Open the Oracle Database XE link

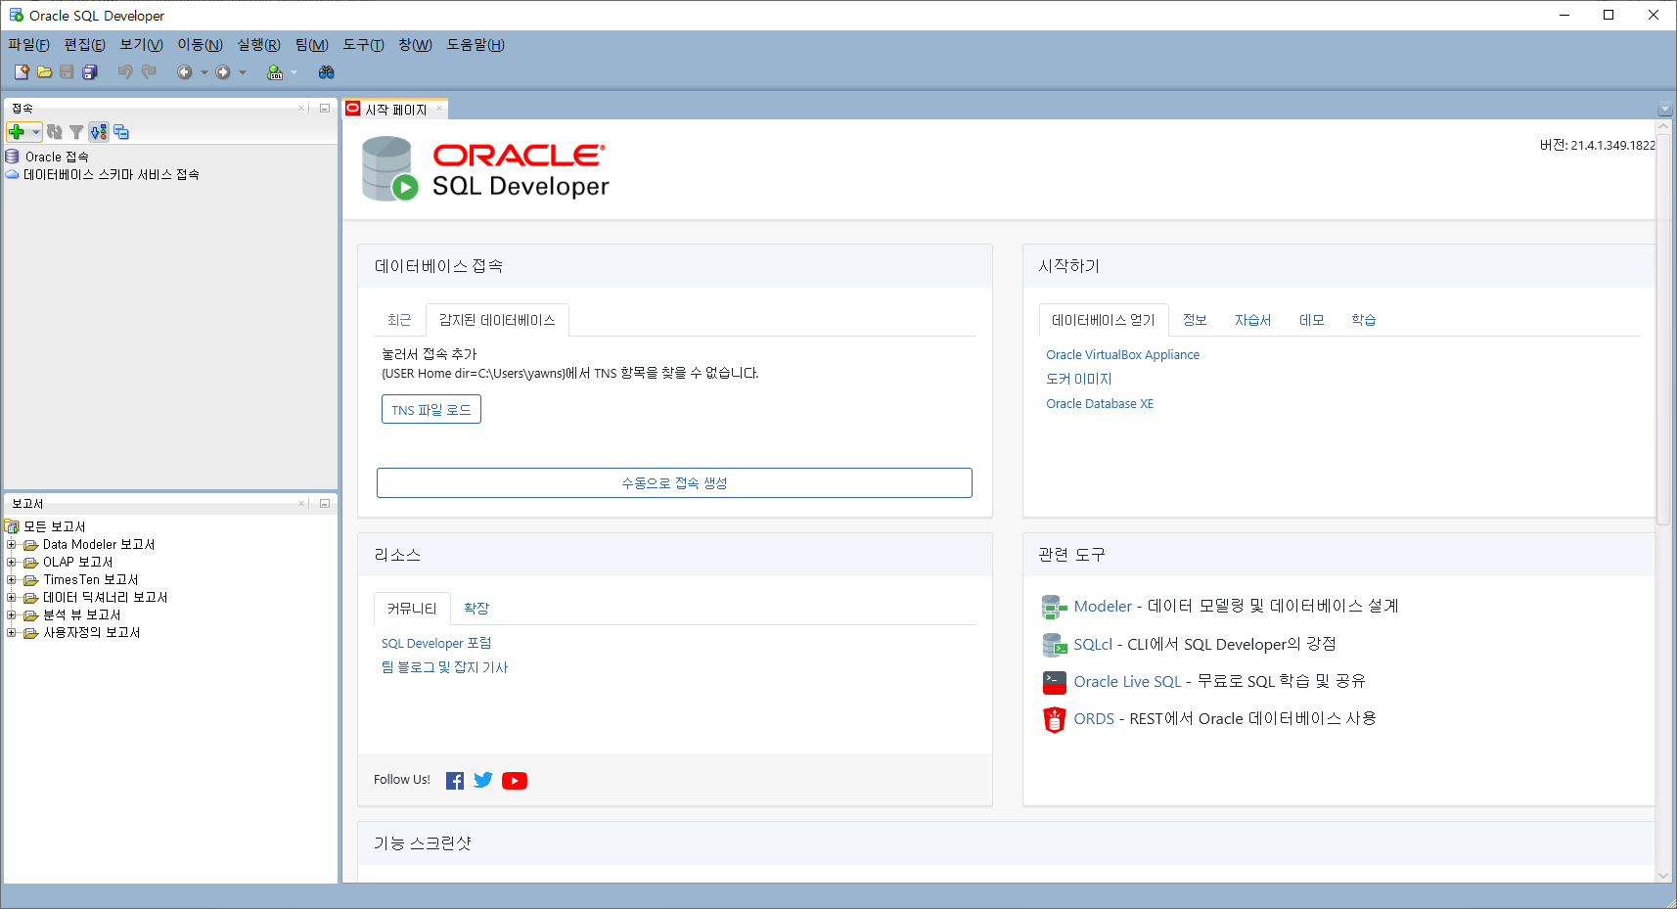point(1100,404)
